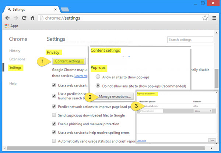Toggle 'Use a prediction service' checkbox
The height and width of the screenshot is (153, 221).
click(x=54, y=96)
